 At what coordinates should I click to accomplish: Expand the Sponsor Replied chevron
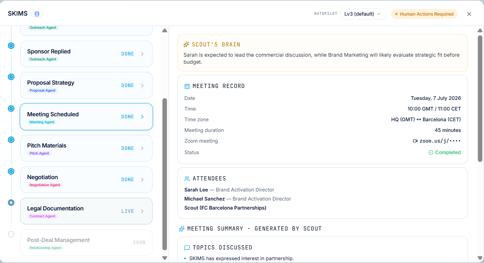[142, 54]
